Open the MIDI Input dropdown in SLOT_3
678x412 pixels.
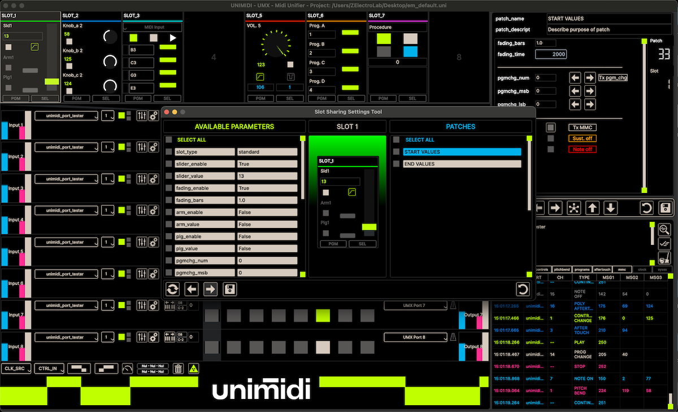153,27
